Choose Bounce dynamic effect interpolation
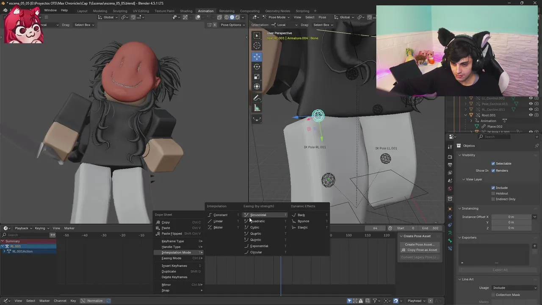 pyautogui.click(x=310, y=221)
